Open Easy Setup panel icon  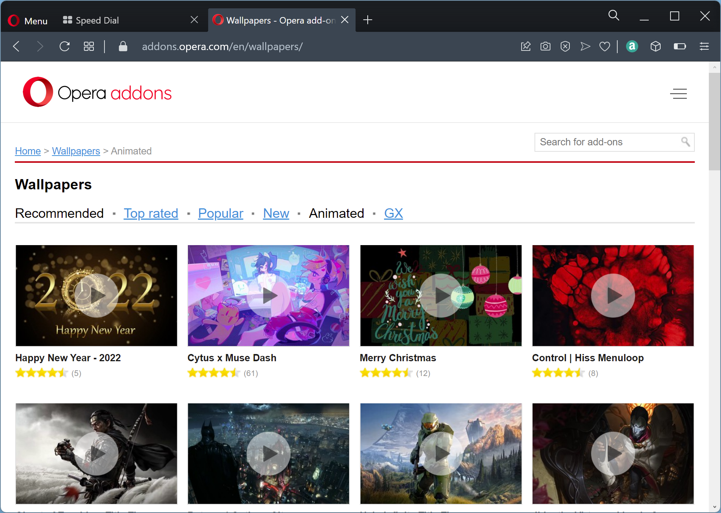coord(704,46)
